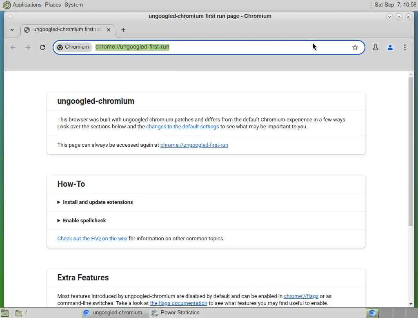
Task: Click the MATE logo in the top panel
Action: [x=6, y=5]
